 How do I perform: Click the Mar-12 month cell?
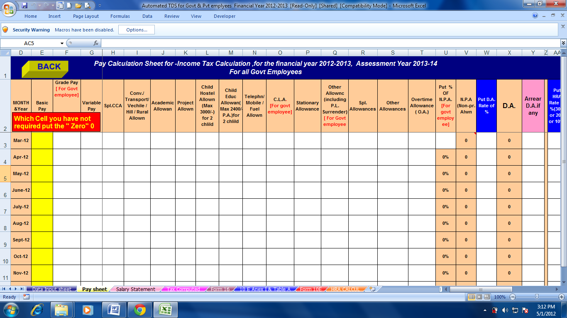click(x=21, y=141)
